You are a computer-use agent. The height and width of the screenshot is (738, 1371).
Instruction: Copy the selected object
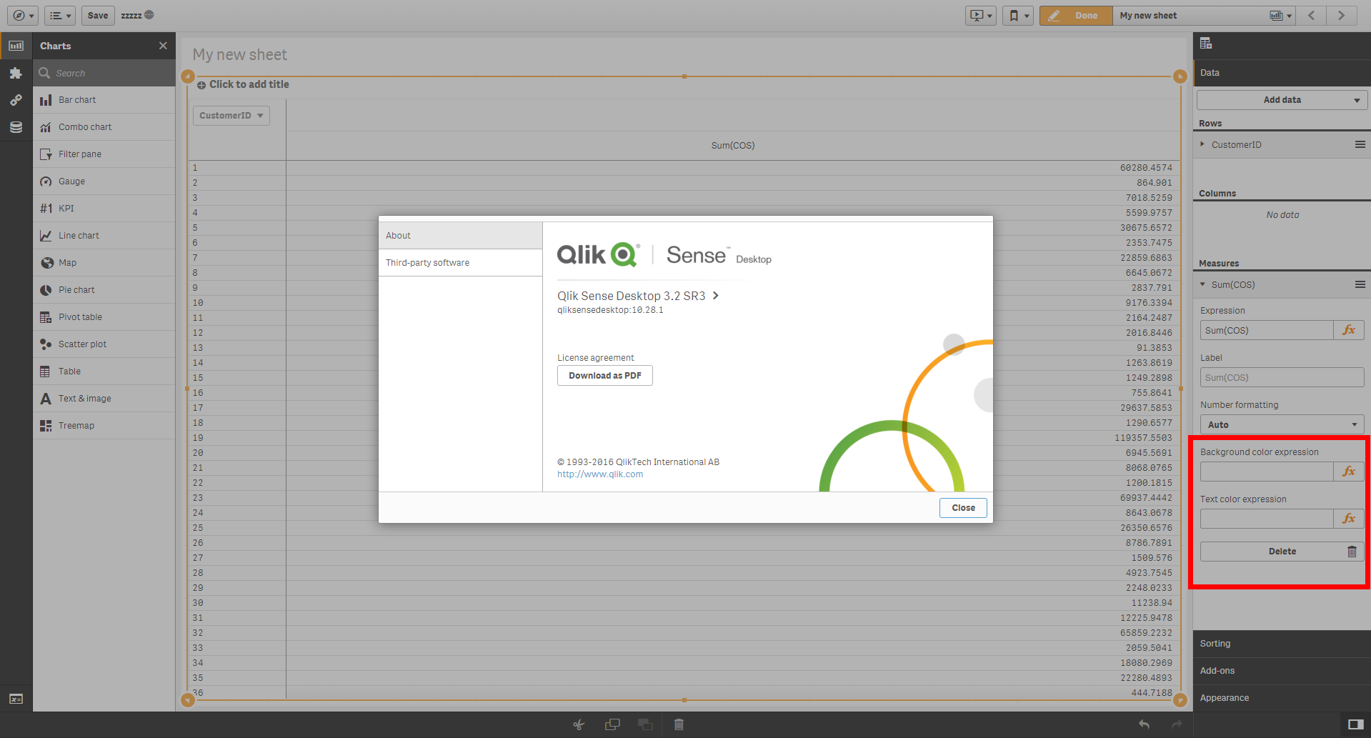point(612,724)
